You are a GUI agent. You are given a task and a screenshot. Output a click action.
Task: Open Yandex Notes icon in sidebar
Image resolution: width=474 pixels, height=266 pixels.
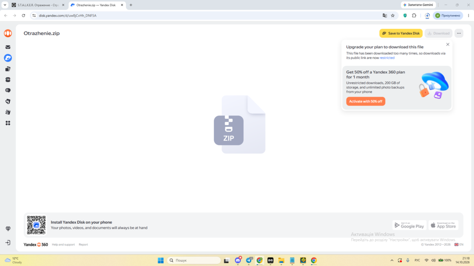pyautogui.click(x=8, y=101)
